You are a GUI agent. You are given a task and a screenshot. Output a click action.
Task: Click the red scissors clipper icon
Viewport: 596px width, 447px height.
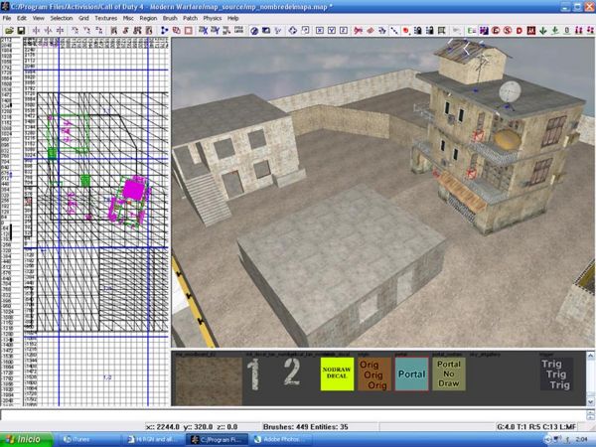pyautogui.click(x=358, y=31)
